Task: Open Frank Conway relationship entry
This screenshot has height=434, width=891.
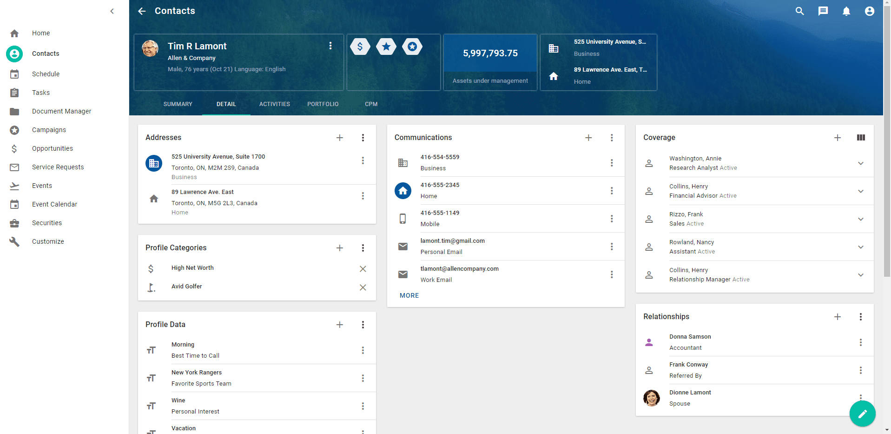Action: (x=754, y=370)
